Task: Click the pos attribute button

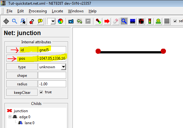Action: 22,58
